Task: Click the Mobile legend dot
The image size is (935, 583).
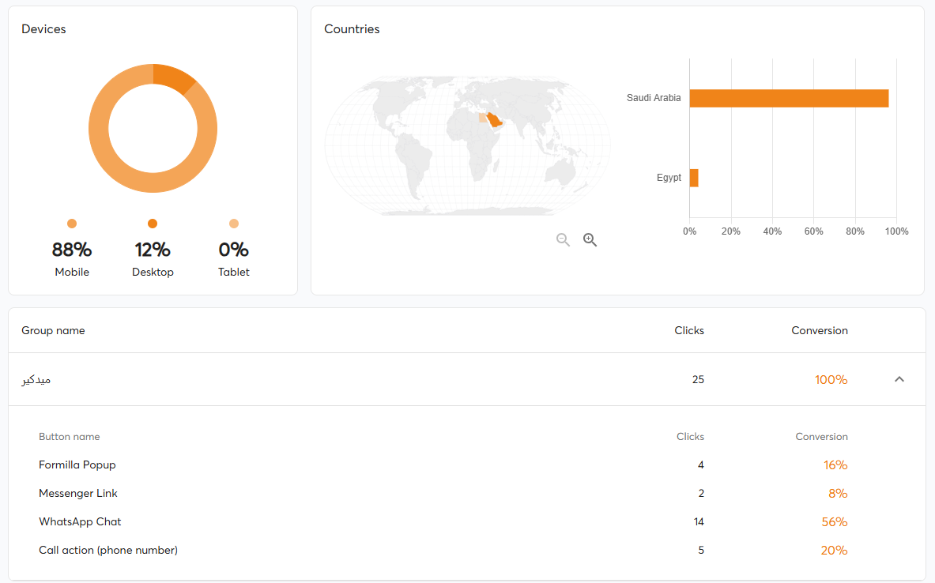Action: (72, 224)
